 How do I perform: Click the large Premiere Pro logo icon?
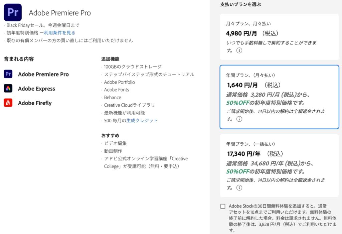click(13, 12)
